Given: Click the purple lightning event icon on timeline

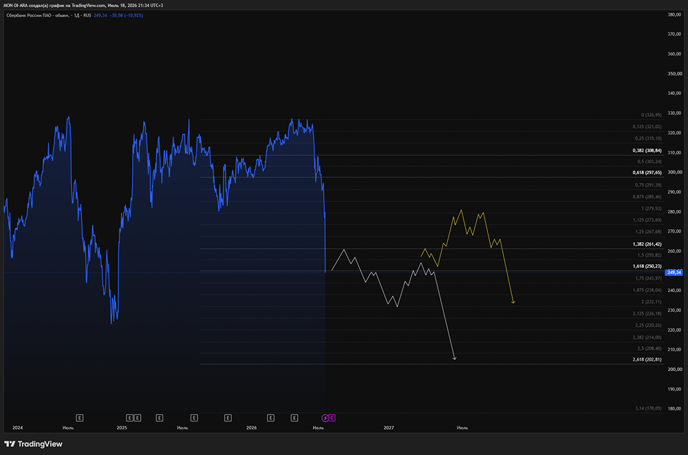Looking at the screenshot, I should pyautogui.click(x=325, y=418).
